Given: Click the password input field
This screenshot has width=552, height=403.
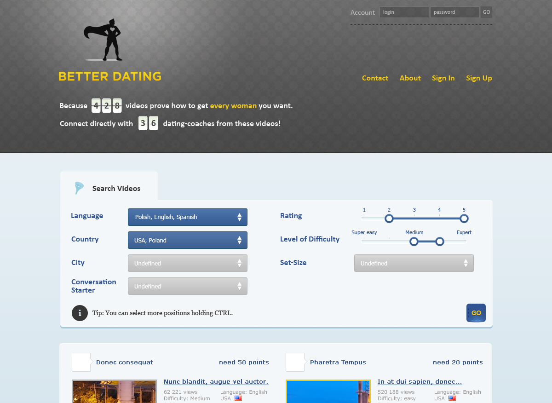Looking at the screenshot, I should tap(455, 12).
